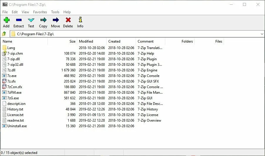Click the 7-Zip Overview comment
The image size is (265, 156).
(149, 120)
